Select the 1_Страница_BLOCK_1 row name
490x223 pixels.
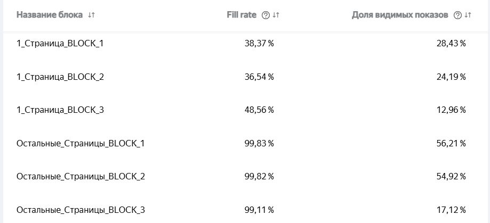coord(60,44)
